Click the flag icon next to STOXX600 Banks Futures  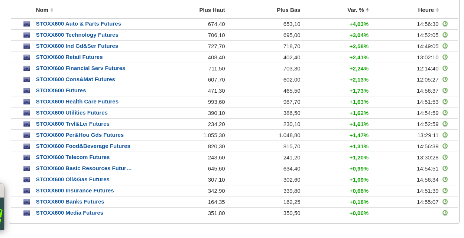pos(27,202)
